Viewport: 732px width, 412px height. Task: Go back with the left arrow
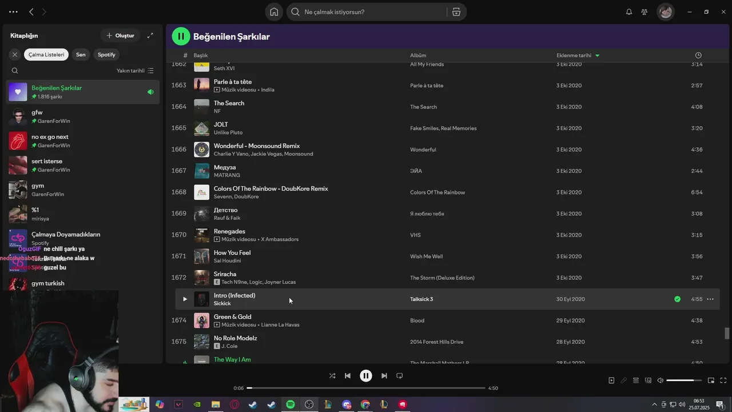click(31, 11)
